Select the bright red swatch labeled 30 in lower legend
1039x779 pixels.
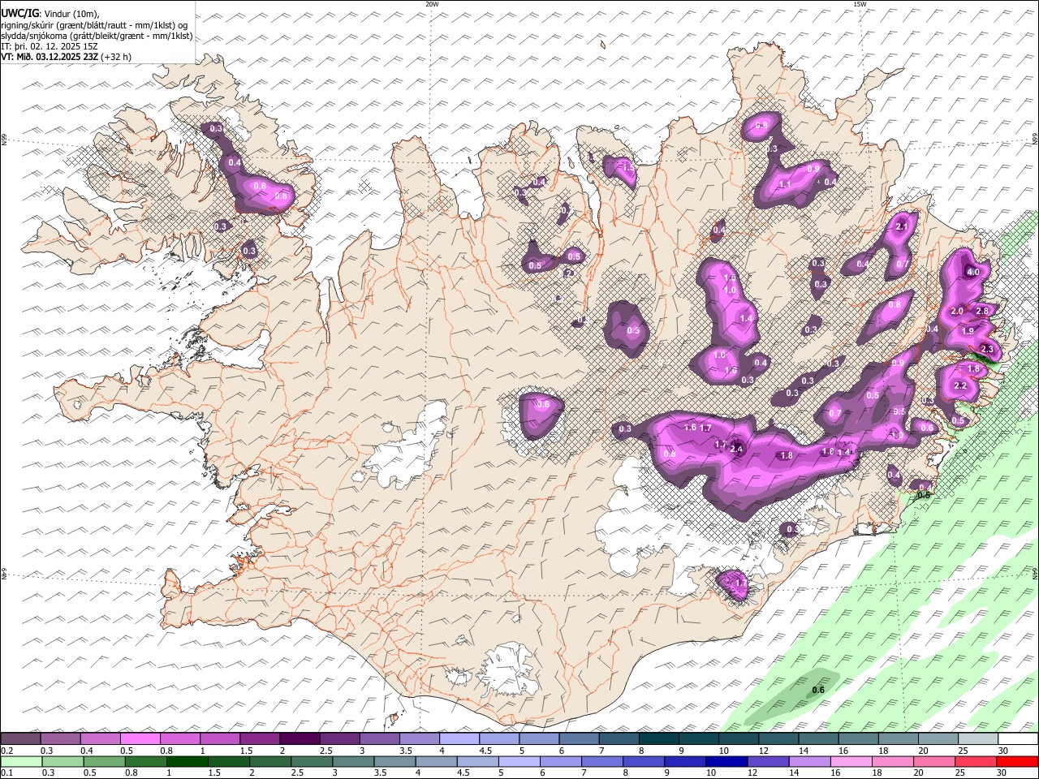pyautogui.click(x=1018, y=761)
